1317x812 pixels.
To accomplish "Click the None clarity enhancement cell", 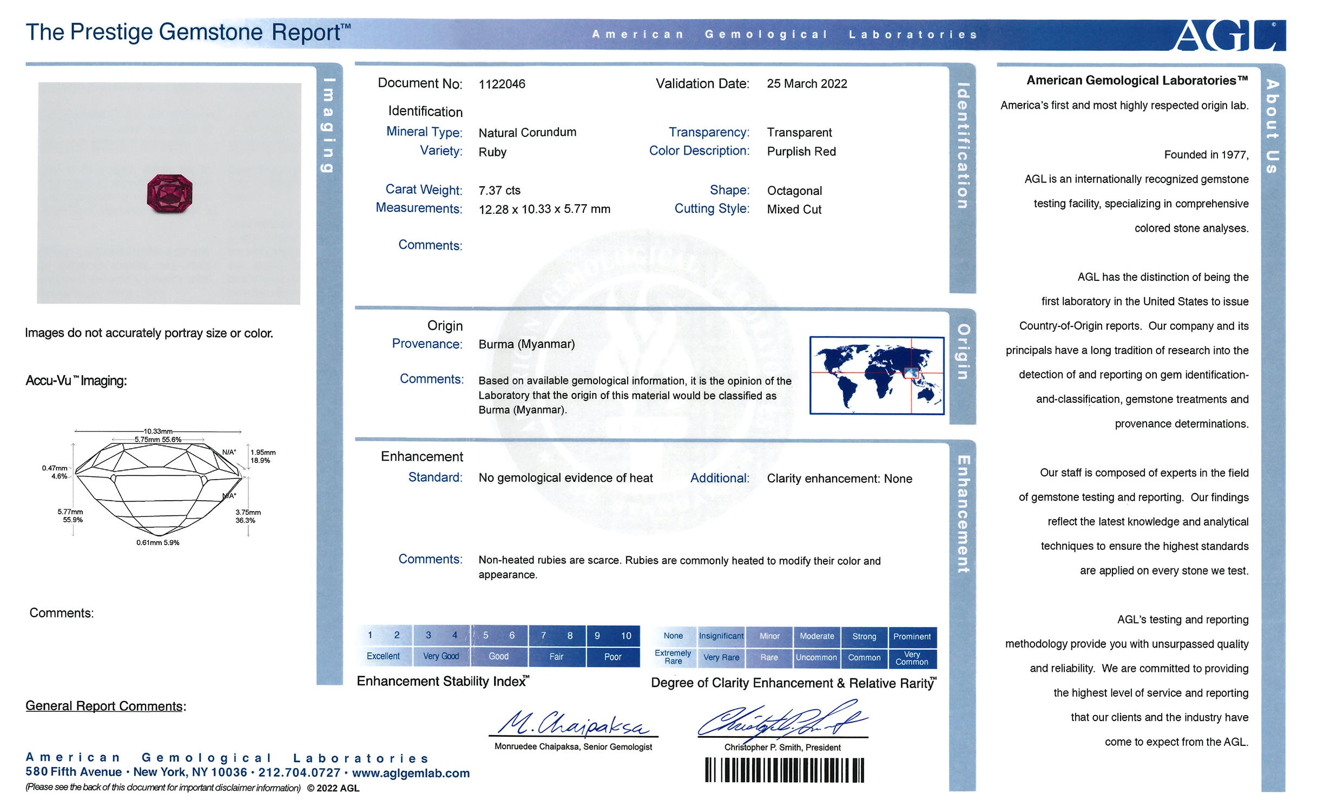I will tap(673, 636).
